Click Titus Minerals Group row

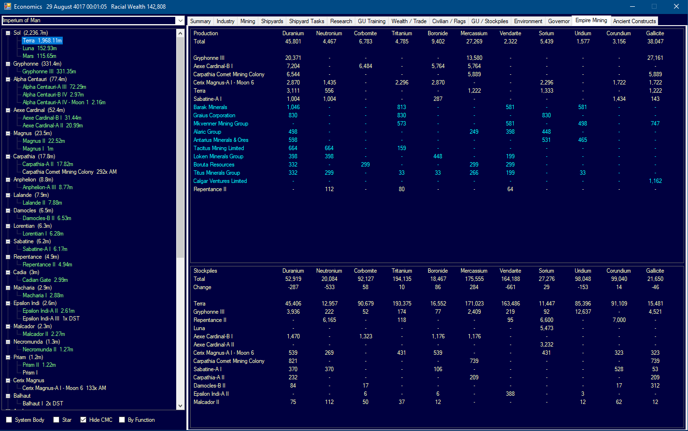tap(217, 173)
